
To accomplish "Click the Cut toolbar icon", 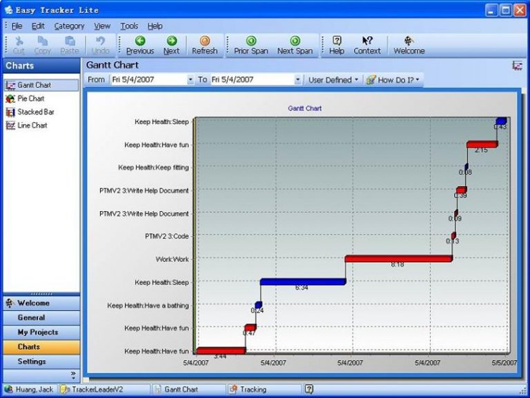I will click(x=19, y=46).
